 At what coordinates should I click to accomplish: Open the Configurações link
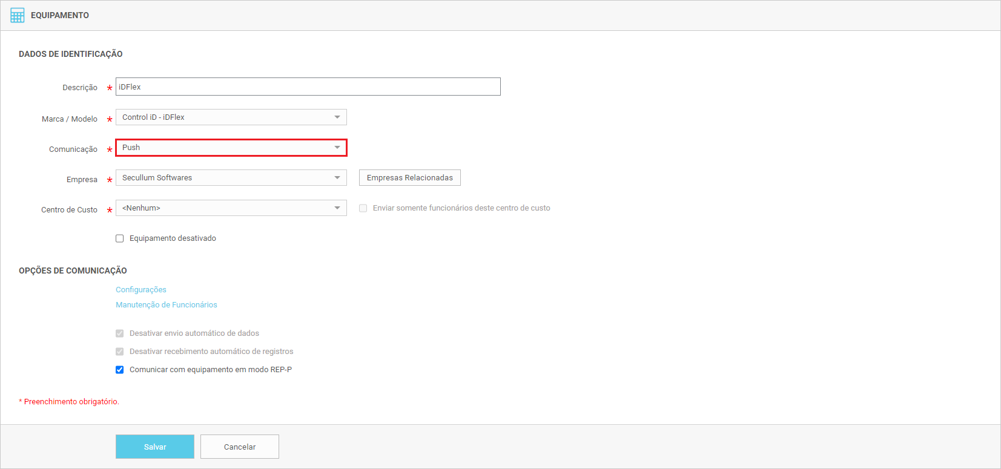click(x=141, y=290)
